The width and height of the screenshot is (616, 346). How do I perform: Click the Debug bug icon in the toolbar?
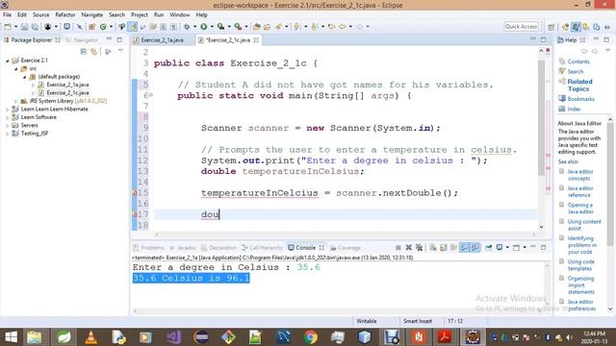(x=187, y=27)
